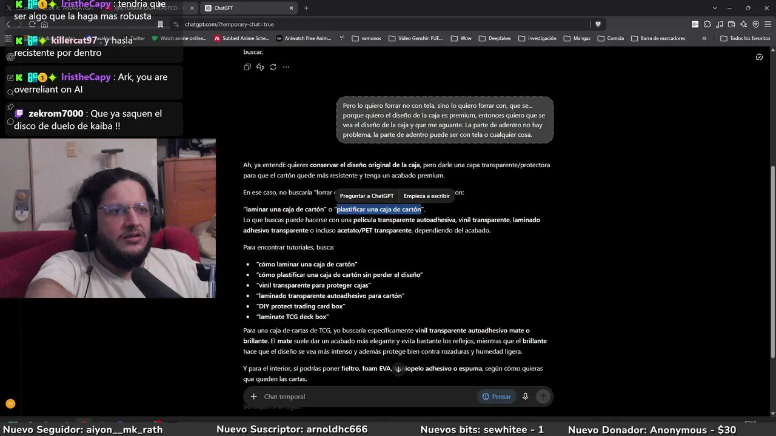Click 'Nuevo Seguidor: aiyon__mk_rath' ticker text

point(82,429)
